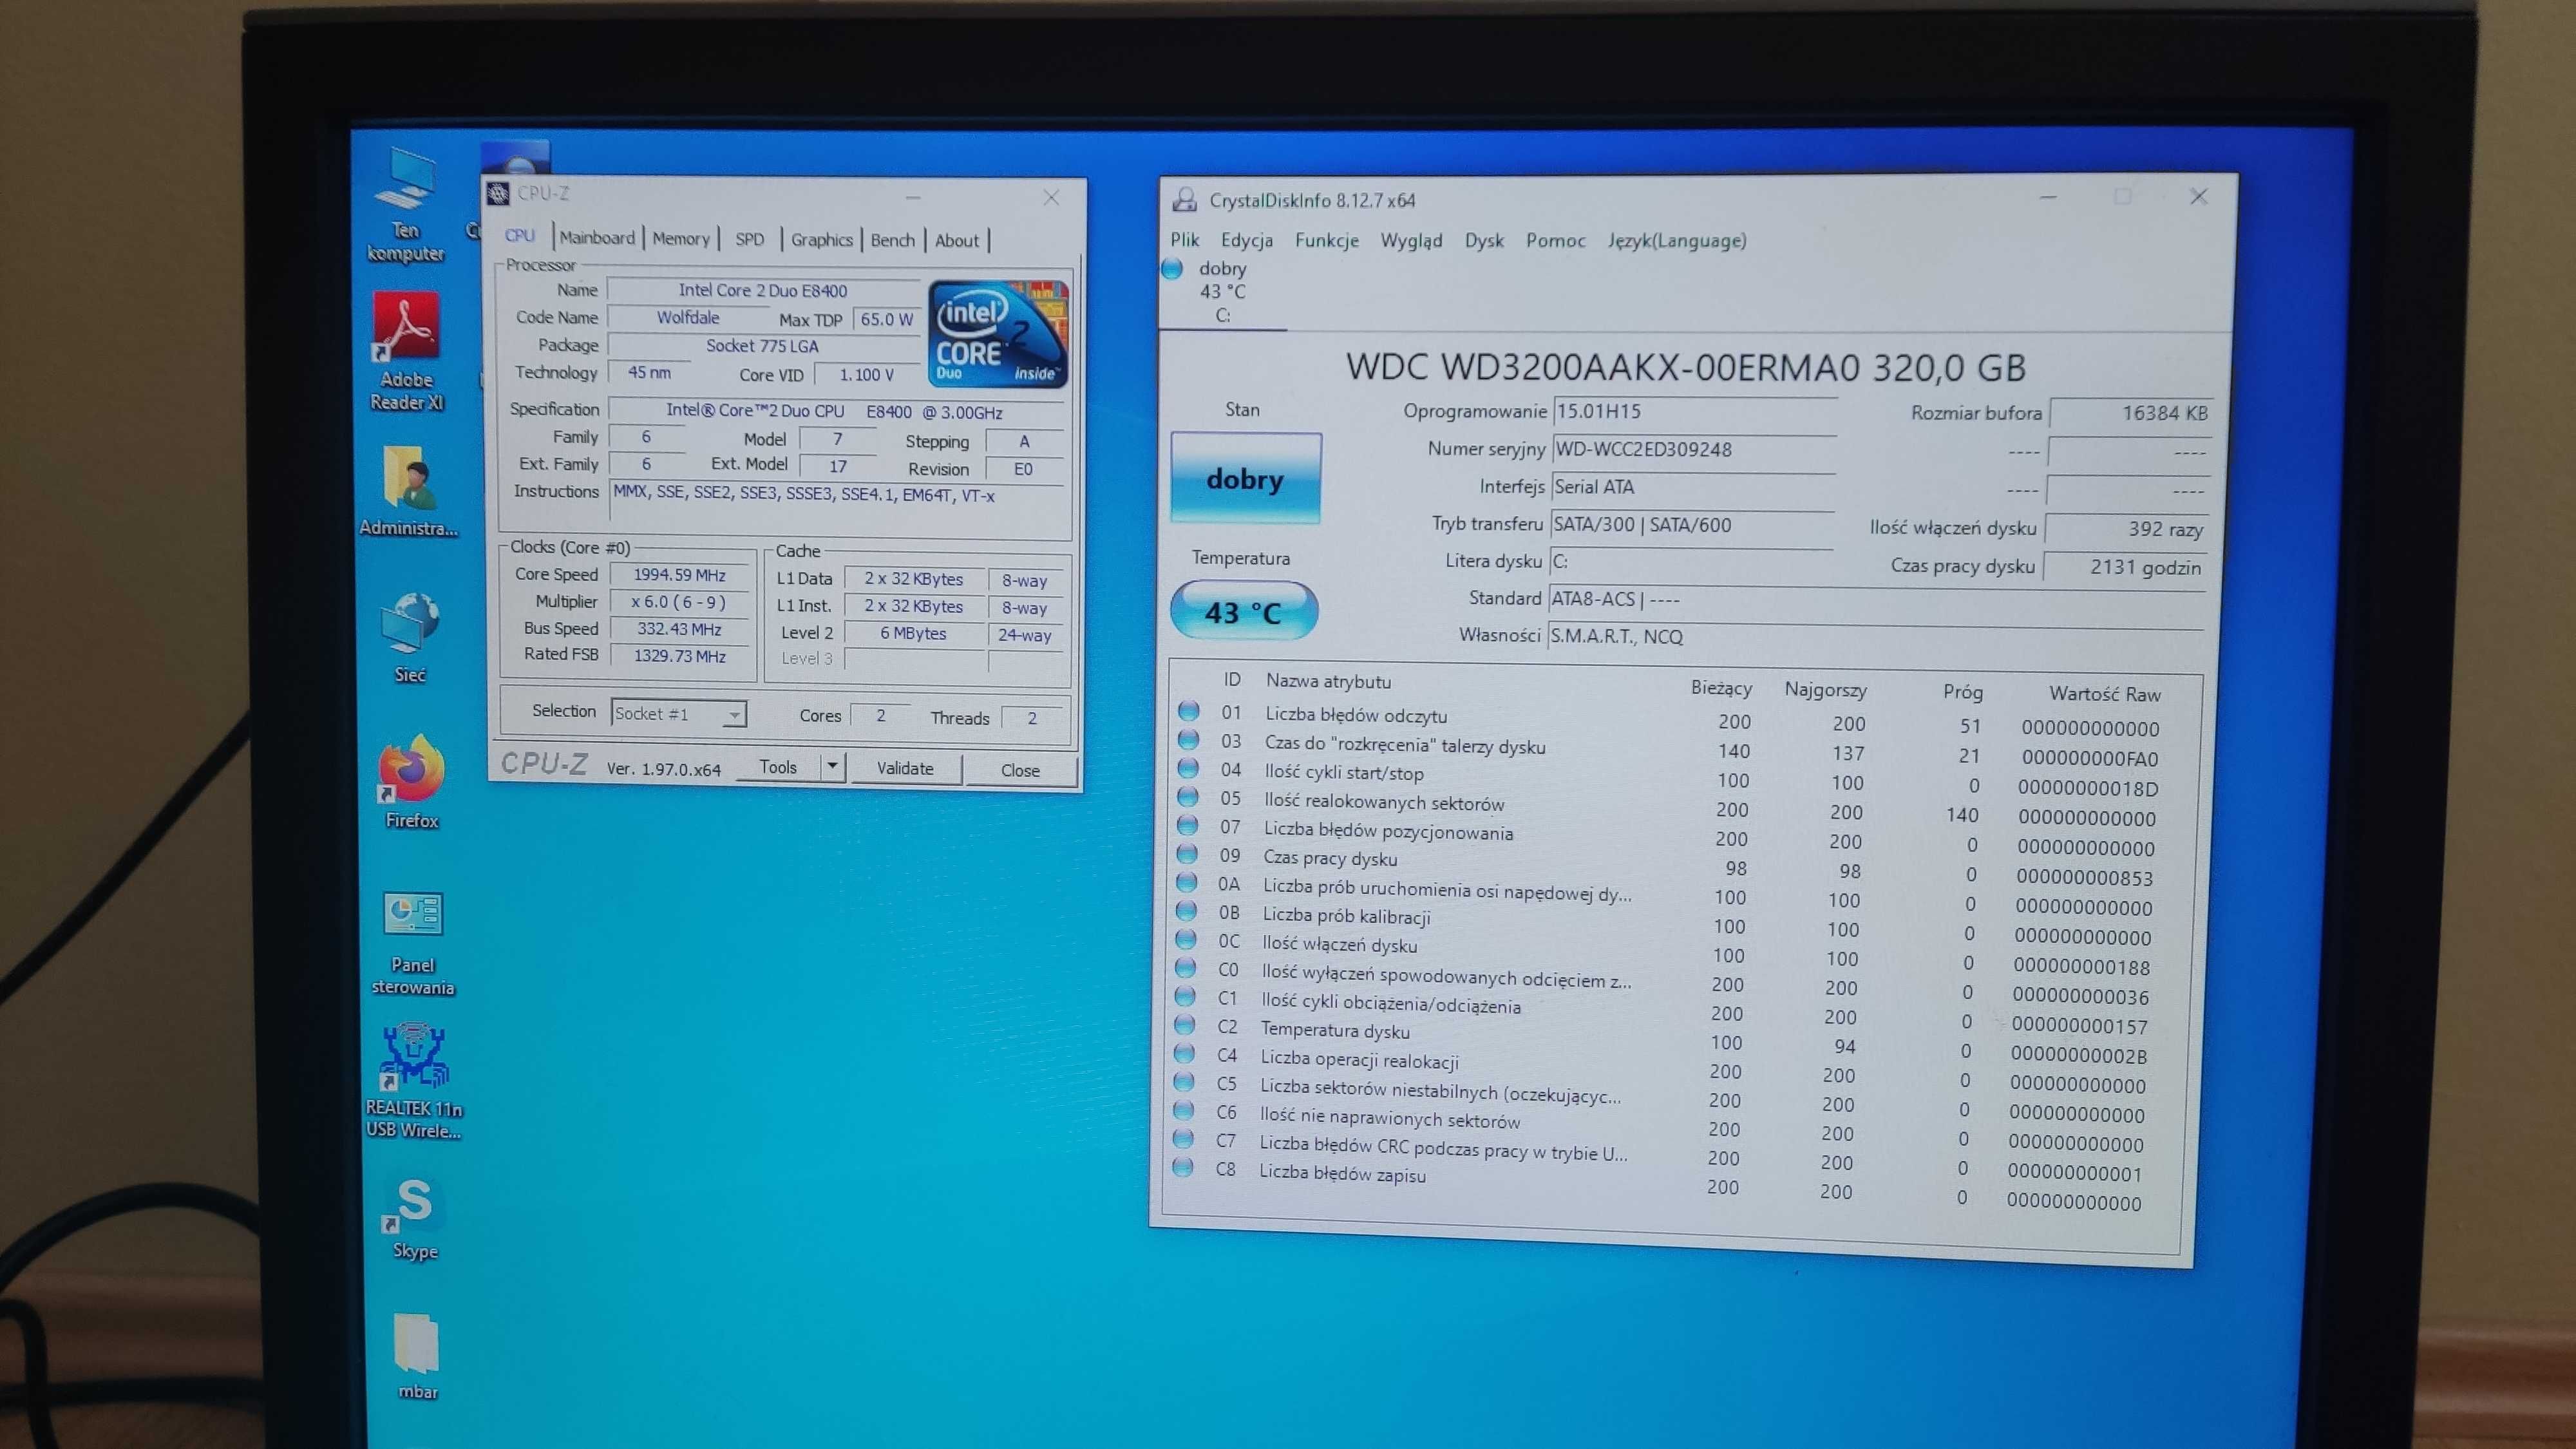The image size is (2576, 1449).
Task: Click the Tools button in CPU-Z
Action: point(778,766)
